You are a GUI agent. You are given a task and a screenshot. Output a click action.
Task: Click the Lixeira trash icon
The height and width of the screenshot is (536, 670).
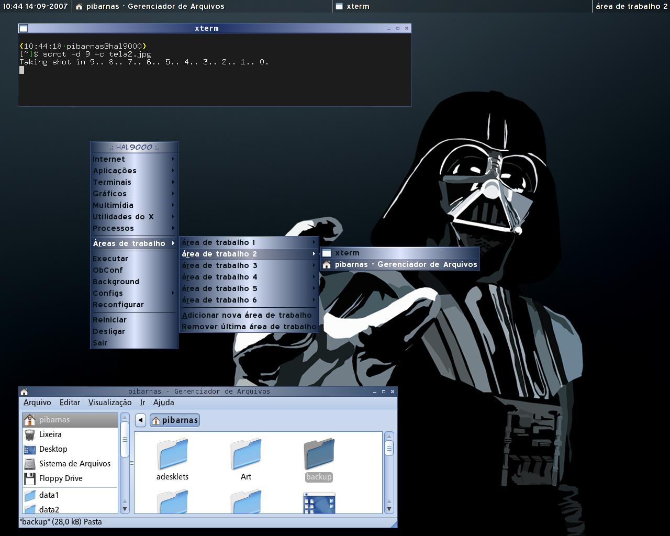tap(30, 434)
